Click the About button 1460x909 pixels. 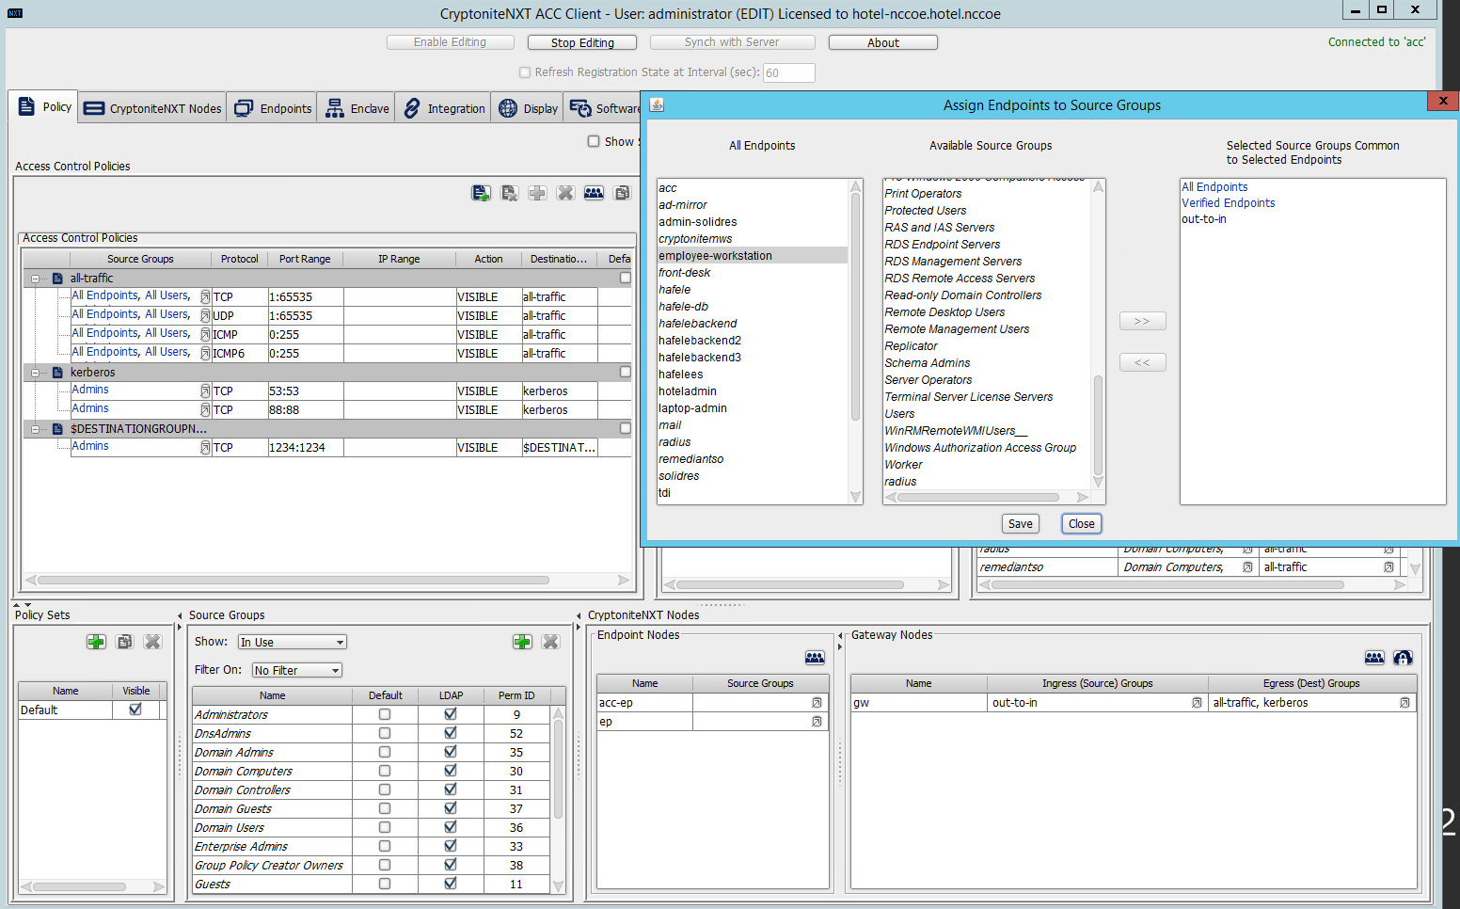click(883, 42)
